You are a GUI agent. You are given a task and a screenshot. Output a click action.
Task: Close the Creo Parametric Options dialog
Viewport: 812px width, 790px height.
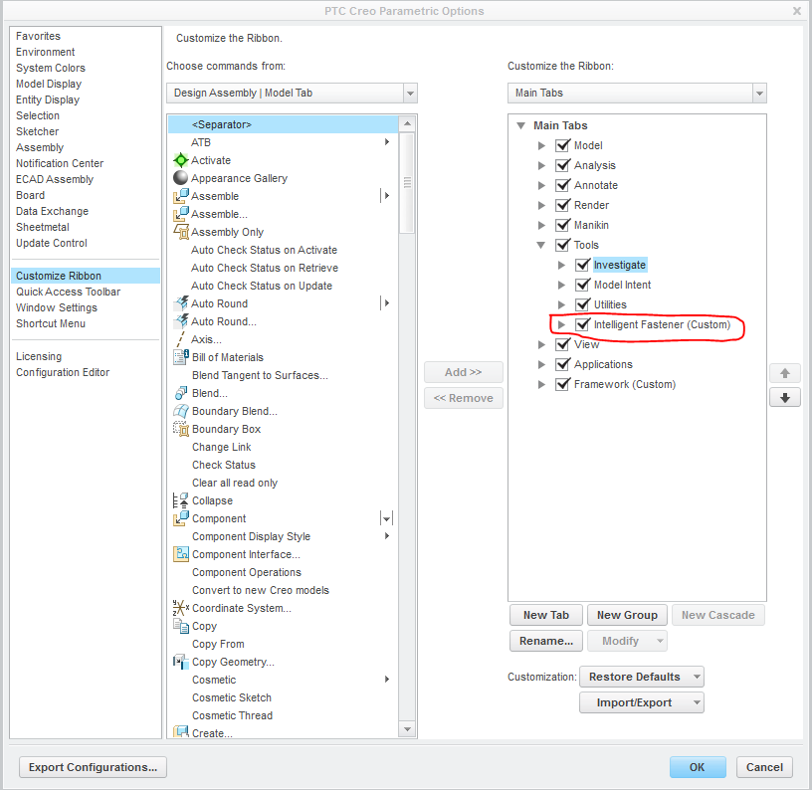tap(797, 11)
